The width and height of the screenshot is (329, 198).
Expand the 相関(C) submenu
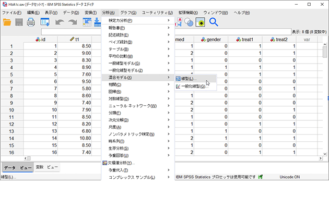point(138,84)
